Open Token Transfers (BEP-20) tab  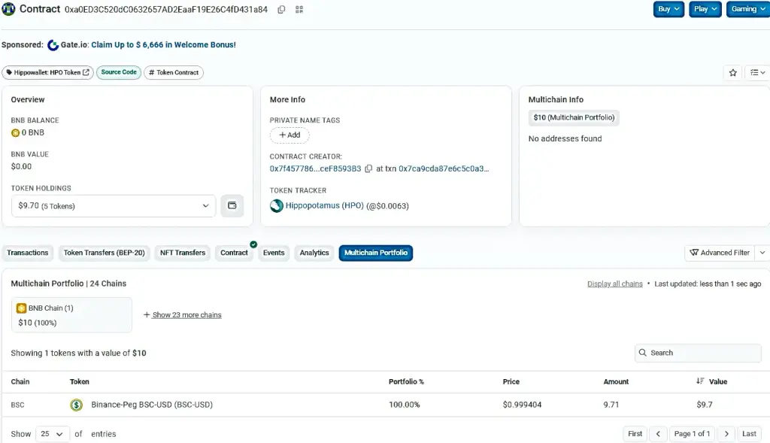pyautogui.click(x=104, y=253)
